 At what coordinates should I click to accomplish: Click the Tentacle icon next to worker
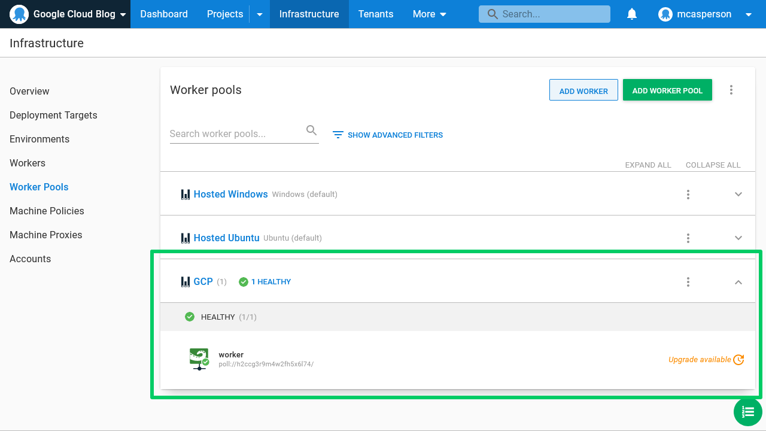[199, 359]
